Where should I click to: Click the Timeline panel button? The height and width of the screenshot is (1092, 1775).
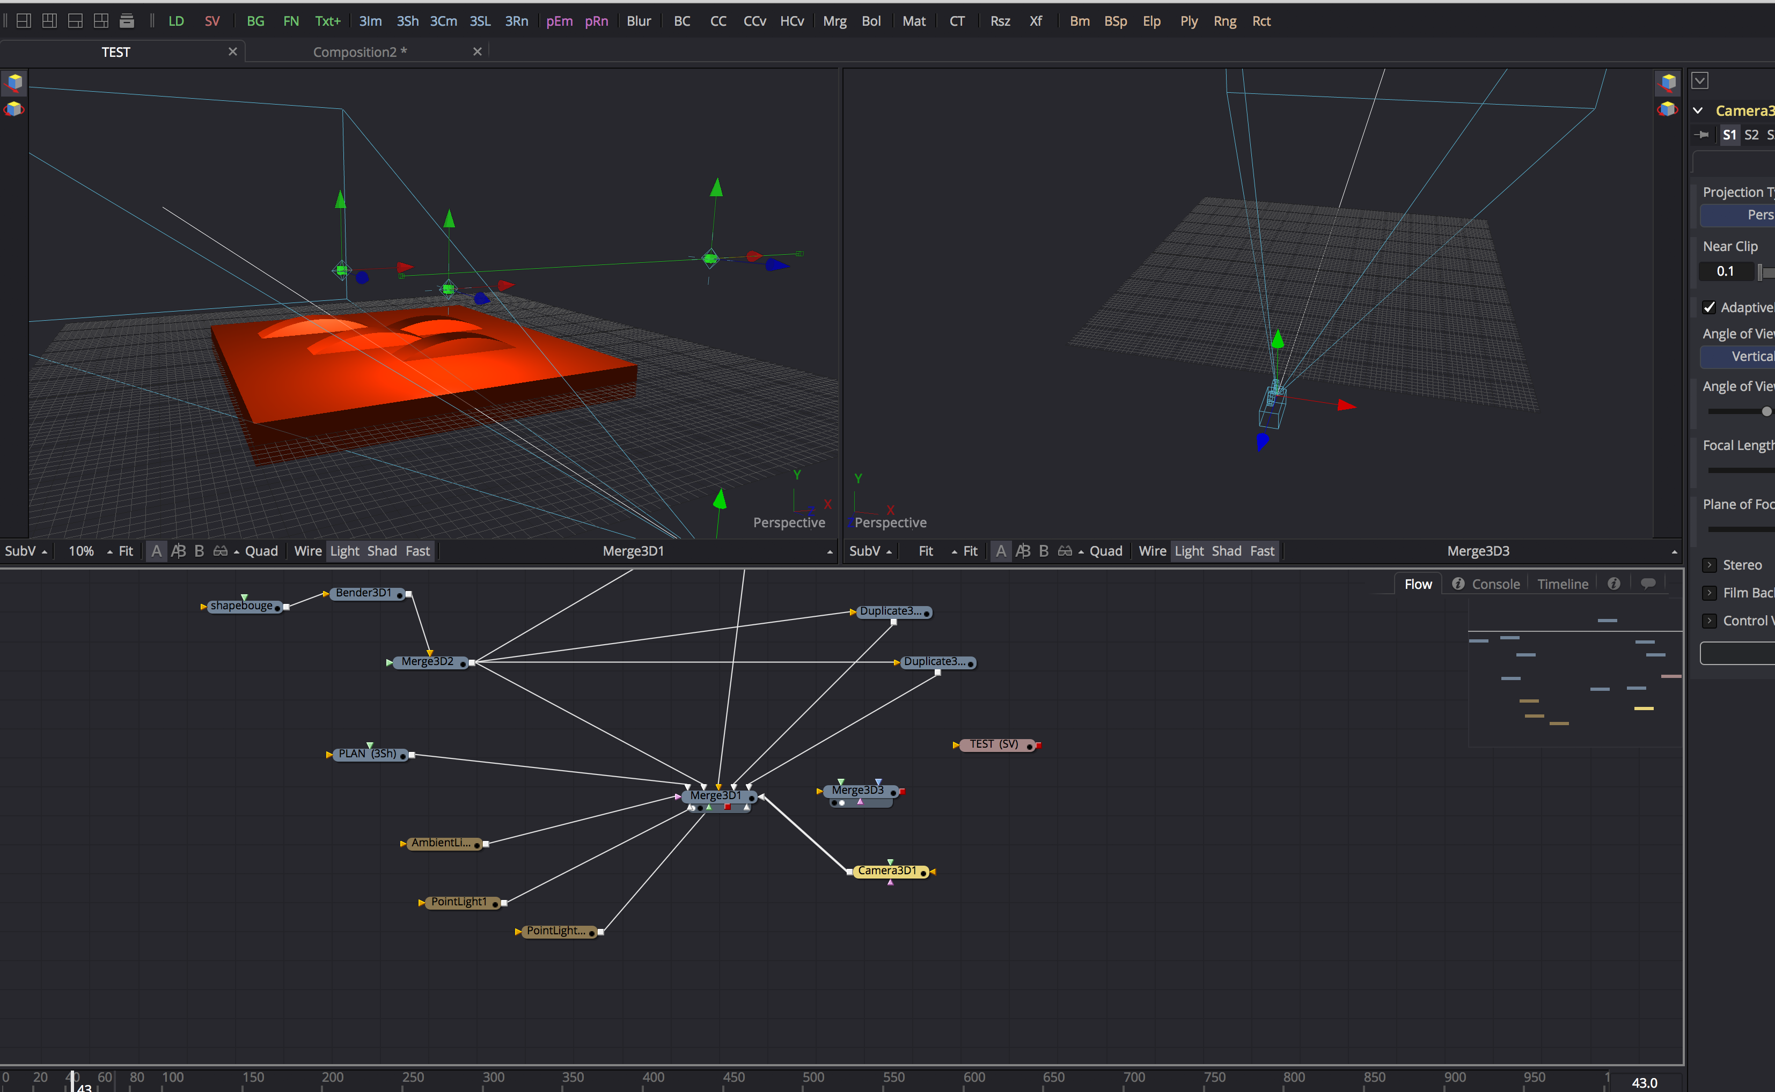1561,584
